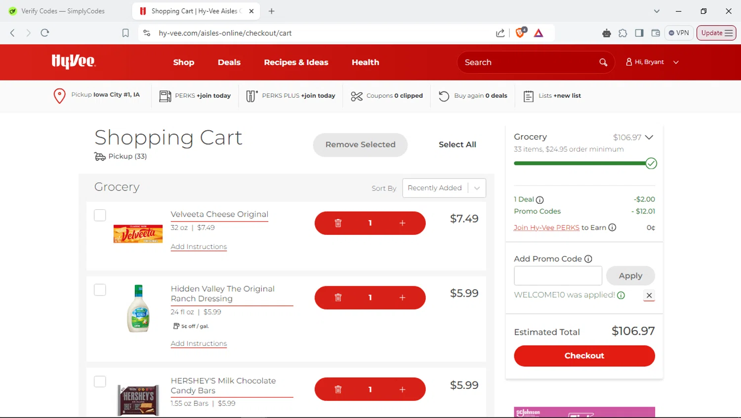Open the browser tab list chevron
The height and width of the screenshot is (418, 741).
pos(657,11)
